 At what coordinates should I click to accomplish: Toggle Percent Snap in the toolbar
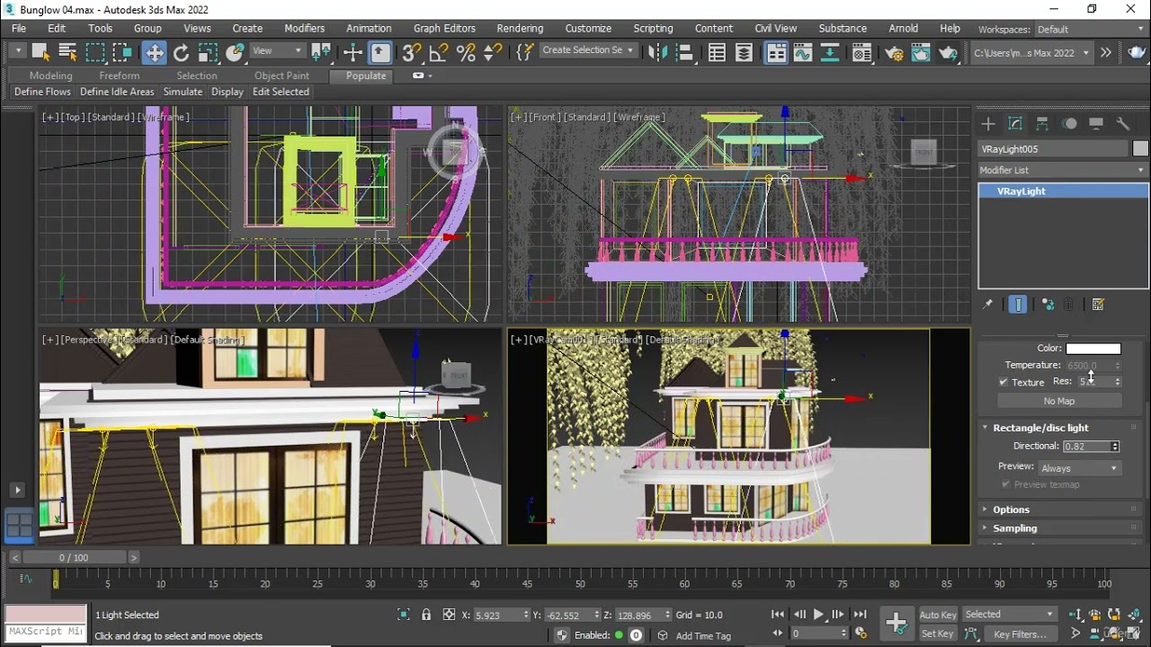[466, 52]
